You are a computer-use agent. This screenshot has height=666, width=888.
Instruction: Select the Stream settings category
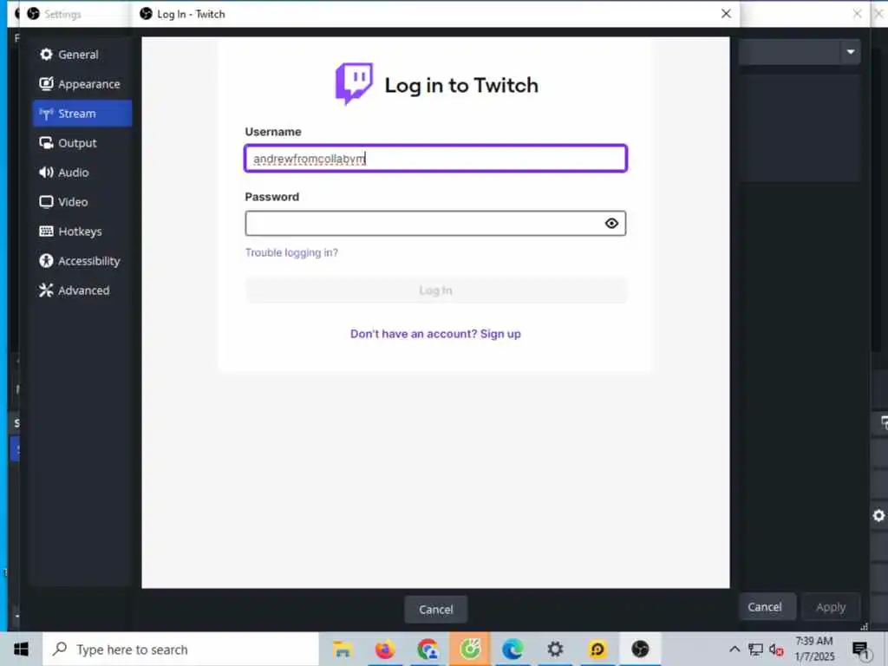82,114
